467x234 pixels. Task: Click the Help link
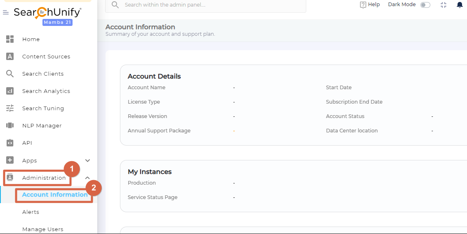click(x=370, y=5)
